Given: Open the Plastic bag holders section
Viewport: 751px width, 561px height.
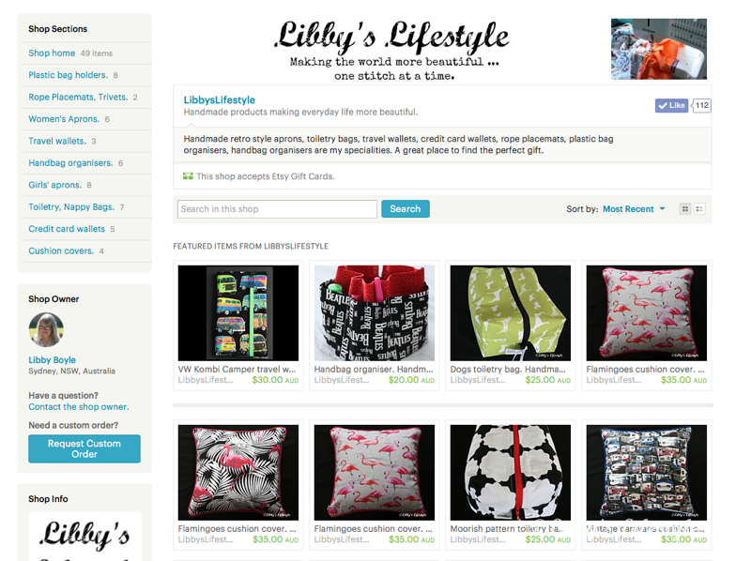Looking at the screenshot, I should coord(68,75).
